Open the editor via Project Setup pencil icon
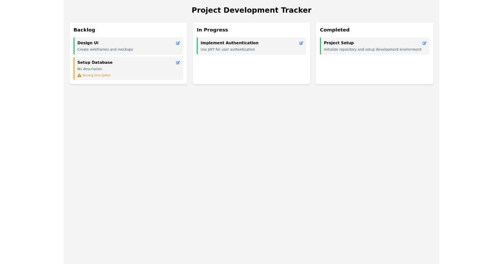The image size is (503, 264). click(424, 43)
